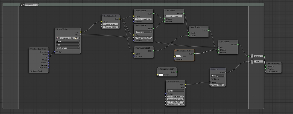Open image browse icon in Image Texture node
Screen dimensions: 293x114
point(58,38)
